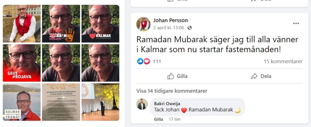Viewport: 311px width, 127px height.
Task: Click the share arrow Dela icon
Action: coord(254,76)
